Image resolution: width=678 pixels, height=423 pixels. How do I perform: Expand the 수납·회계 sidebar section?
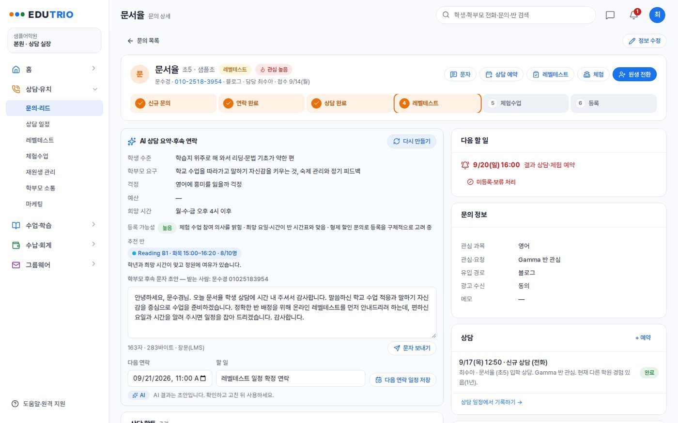pyautogui.click(x=93, y=245)
